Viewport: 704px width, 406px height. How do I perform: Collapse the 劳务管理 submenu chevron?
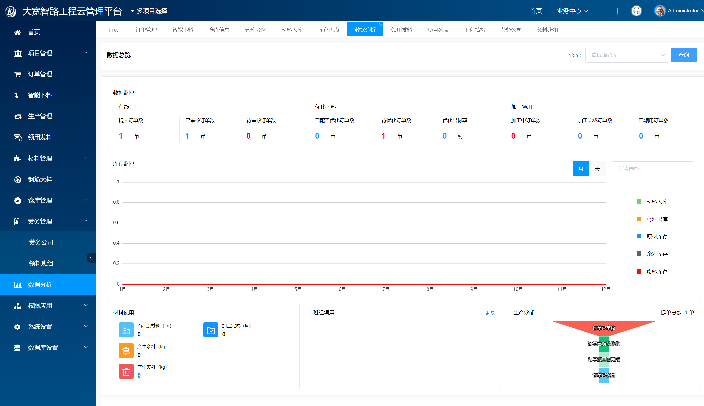click(86, 221)
